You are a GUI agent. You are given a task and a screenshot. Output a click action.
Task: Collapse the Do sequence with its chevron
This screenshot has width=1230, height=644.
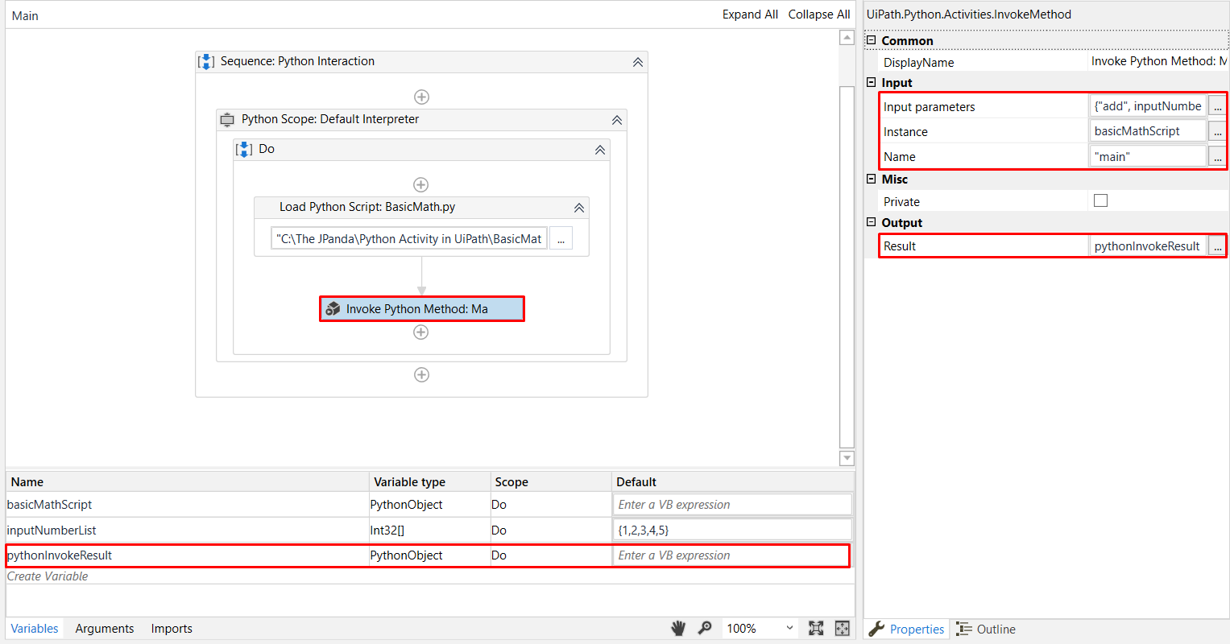599,149
